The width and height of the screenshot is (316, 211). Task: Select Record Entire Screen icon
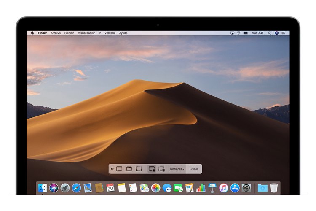coord(152,169)
